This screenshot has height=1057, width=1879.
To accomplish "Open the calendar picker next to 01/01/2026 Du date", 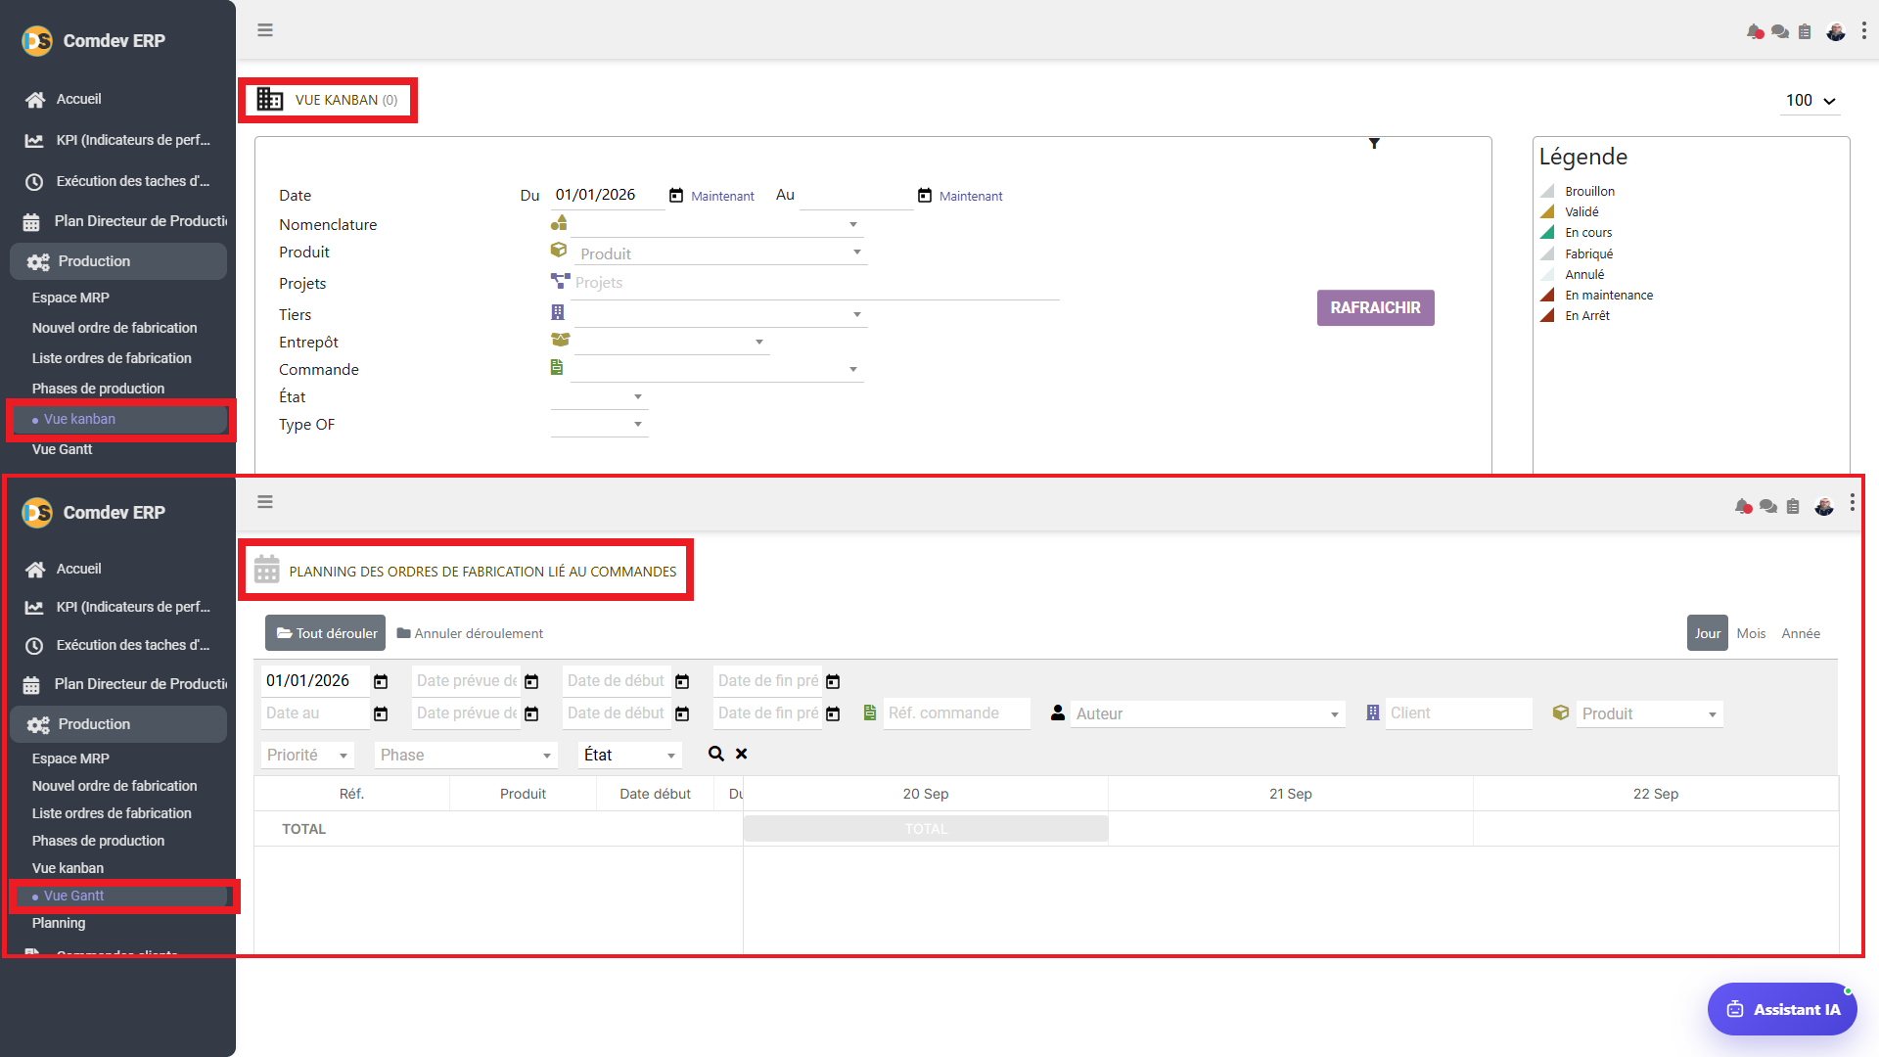I will (x=676, y=196).
